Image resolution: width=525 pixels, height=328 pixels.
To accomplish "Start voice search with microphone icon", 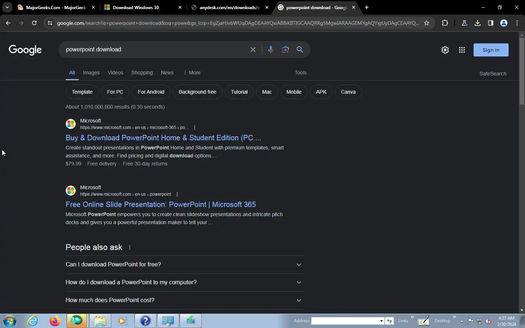I will coord(271,50).
